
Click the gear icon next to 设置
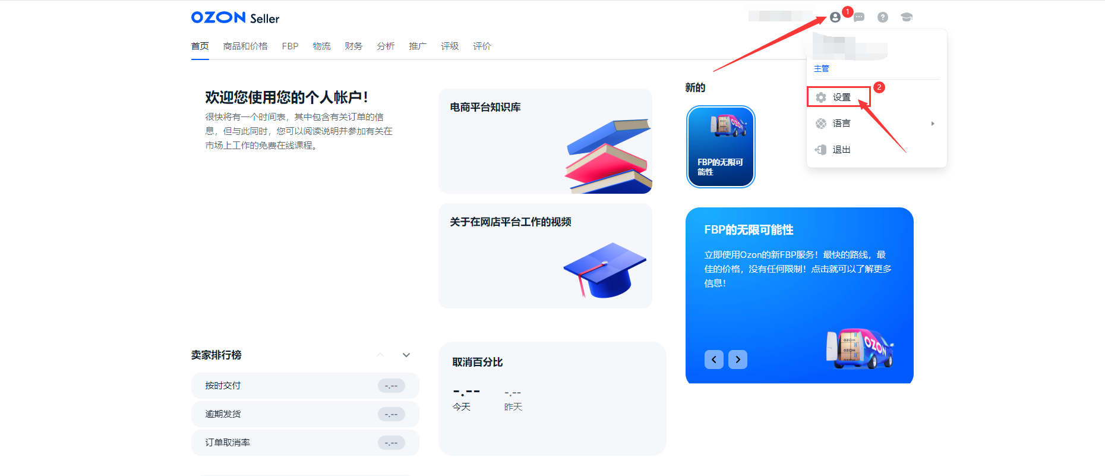(x=821, y=97)
